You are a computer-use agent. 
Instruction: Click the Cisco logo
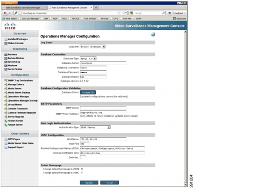[10, 26]
